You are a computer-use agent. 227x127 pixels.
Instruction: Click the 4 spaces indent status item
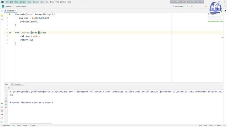(218, 126)
